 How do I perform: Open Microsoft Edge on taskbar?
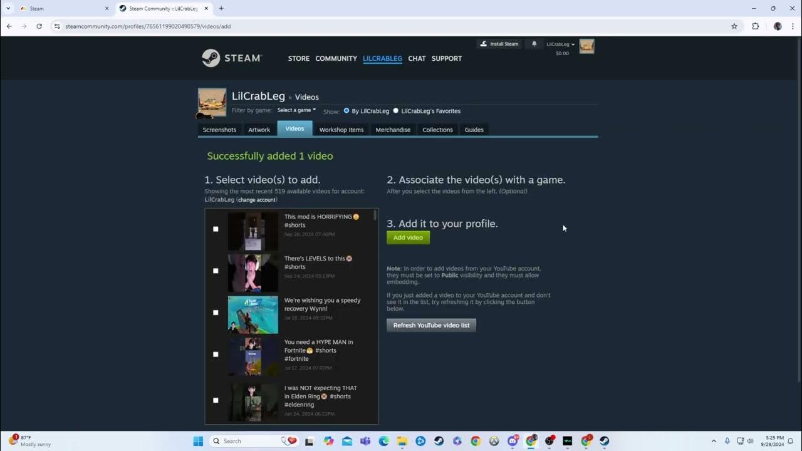[383, 441]
